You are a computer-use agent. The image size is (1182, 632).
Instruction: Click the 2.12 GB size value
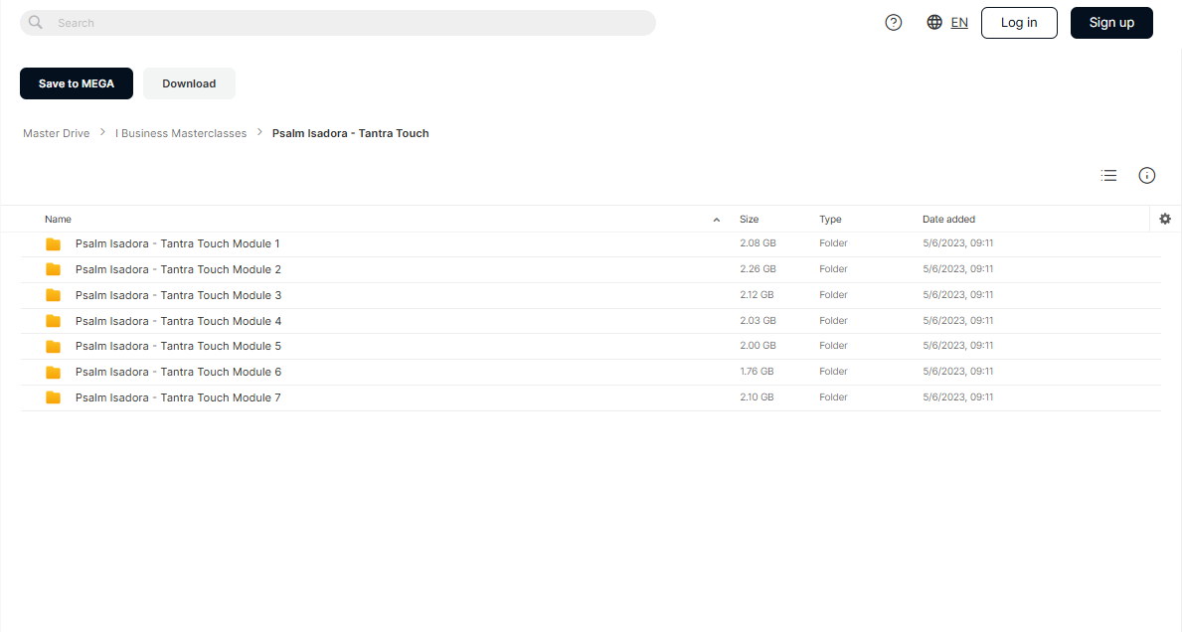pos(757,294)
